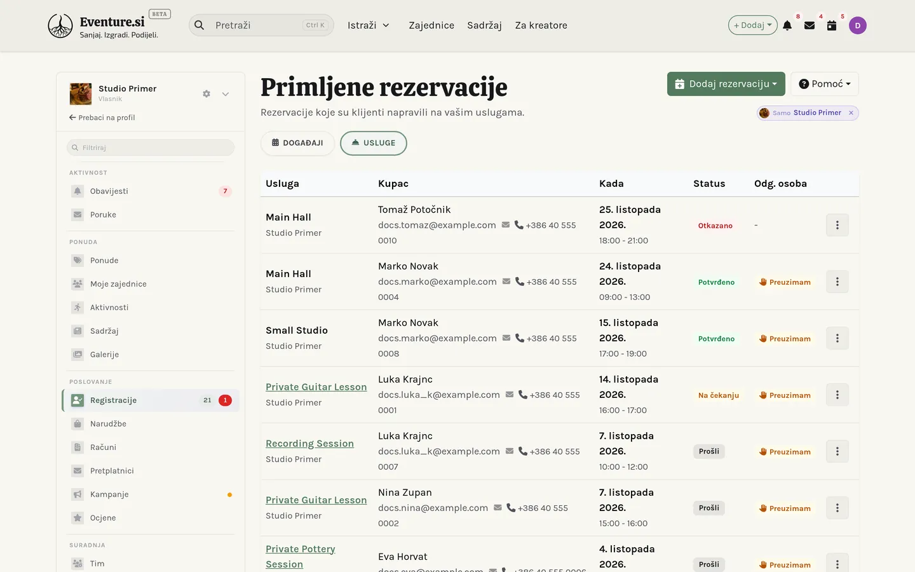Open three-dot menu for Recording Session row

tap(837, 451)
